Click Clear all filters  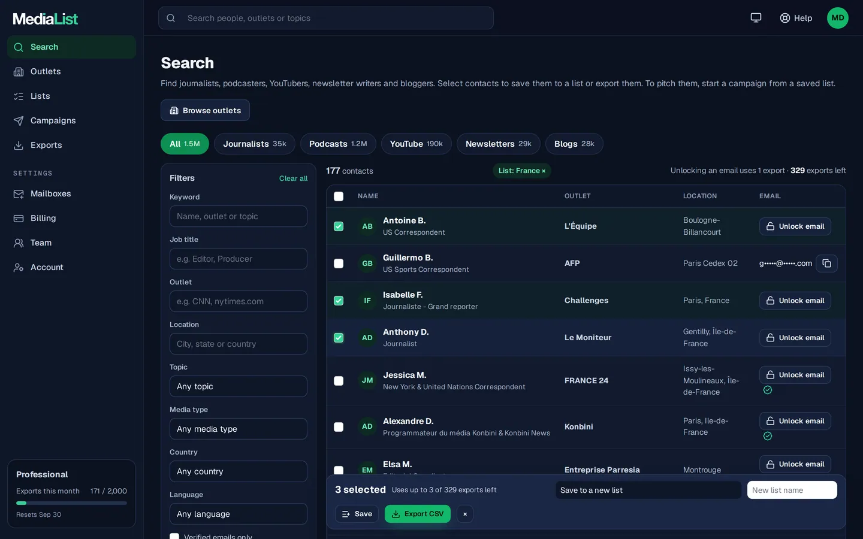click(x=293, y=178)
